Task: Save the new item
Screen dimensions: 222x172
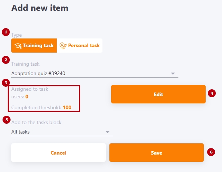Action: point(157,153)
